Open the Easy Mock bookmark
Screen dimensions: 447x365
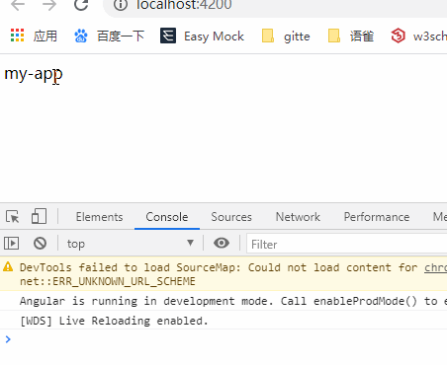(x=202, y=36)
